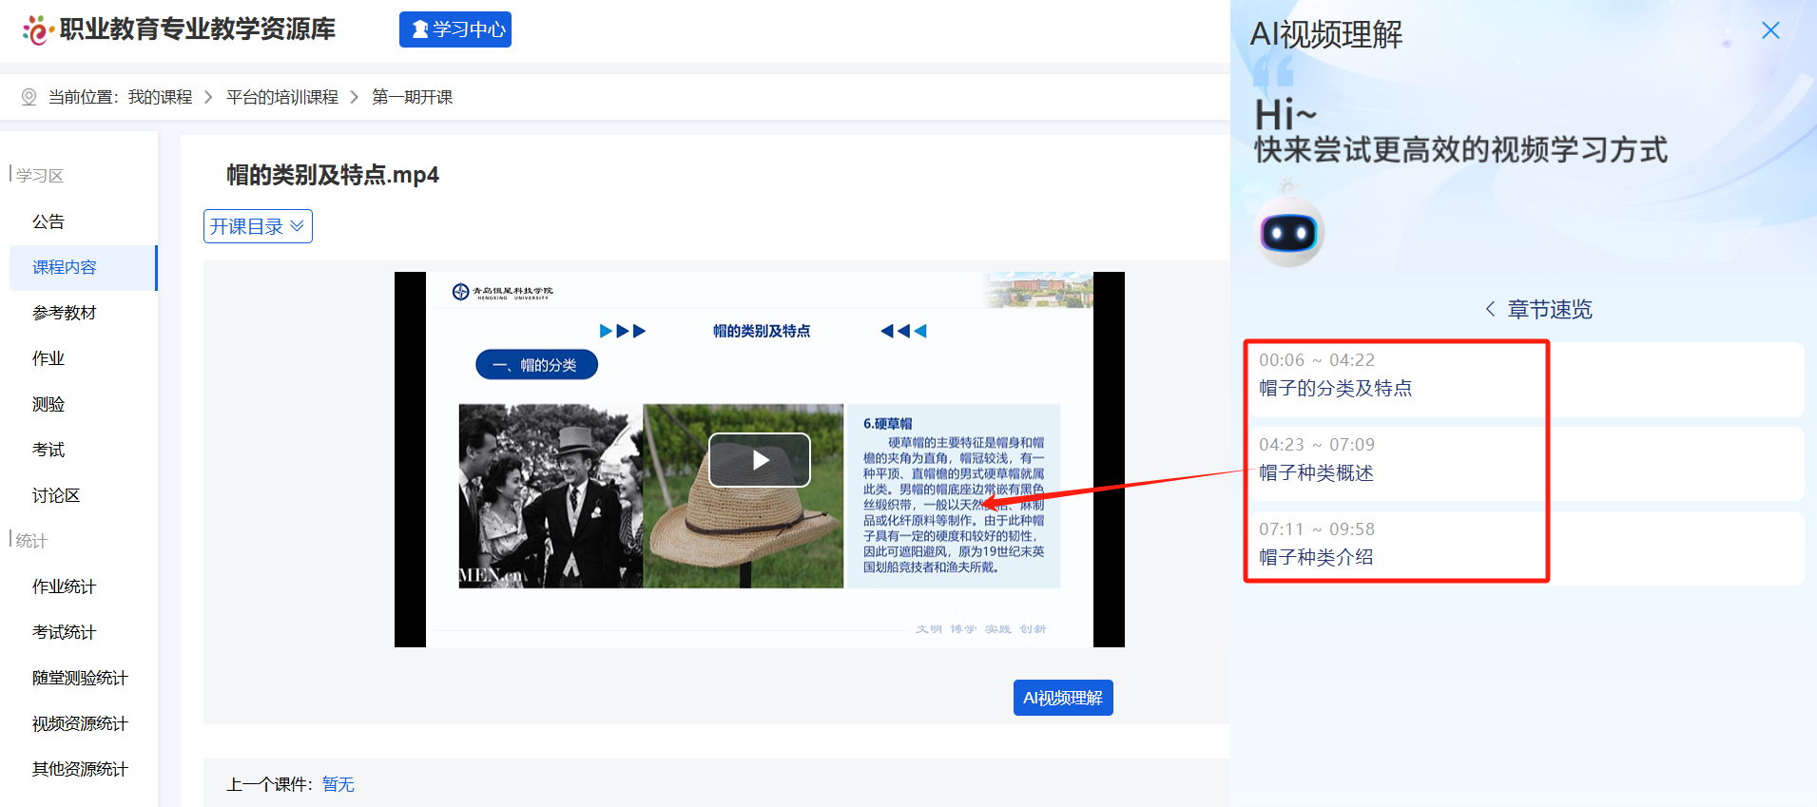This screenshot has width=1817, height=807.
Task: Click the site logo icon
Action: [36, 29]
